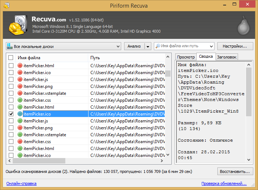The height and width of the screenshot is (190, 258).
Task: Switch to the Просмотр tab
Action: click(x=186, y=57)
